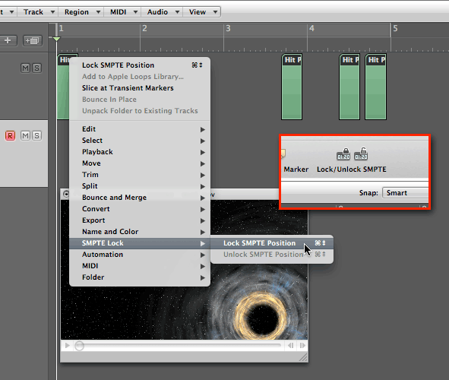Expand the Playback submenu
This screenshot has width=449, height=380.
coord(140,152)
